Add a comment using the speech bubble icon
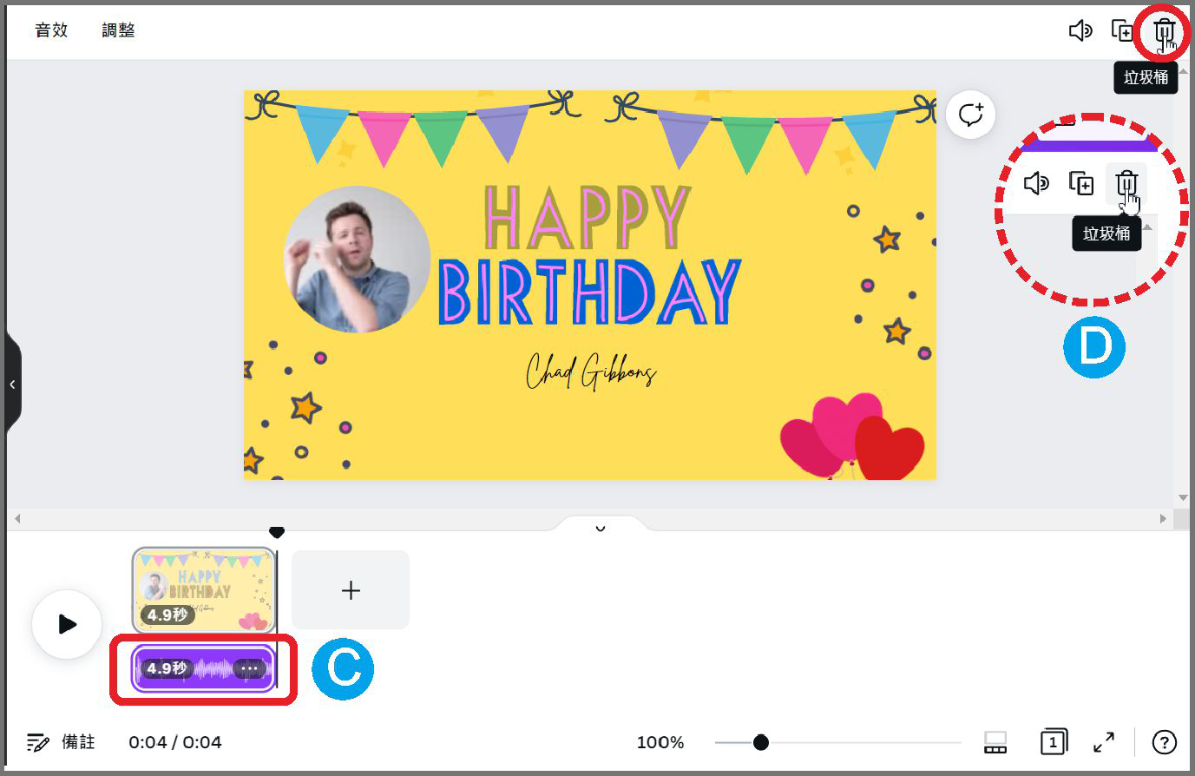 970,115
